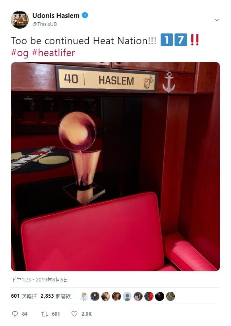Open the solid black liker avatar
The image size is (231, 326).
[160, 296]
